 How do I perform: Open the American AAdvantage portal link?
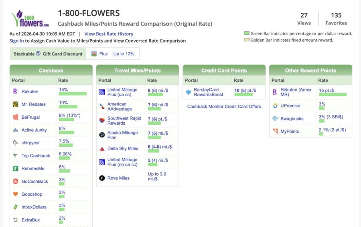point(120,106)
